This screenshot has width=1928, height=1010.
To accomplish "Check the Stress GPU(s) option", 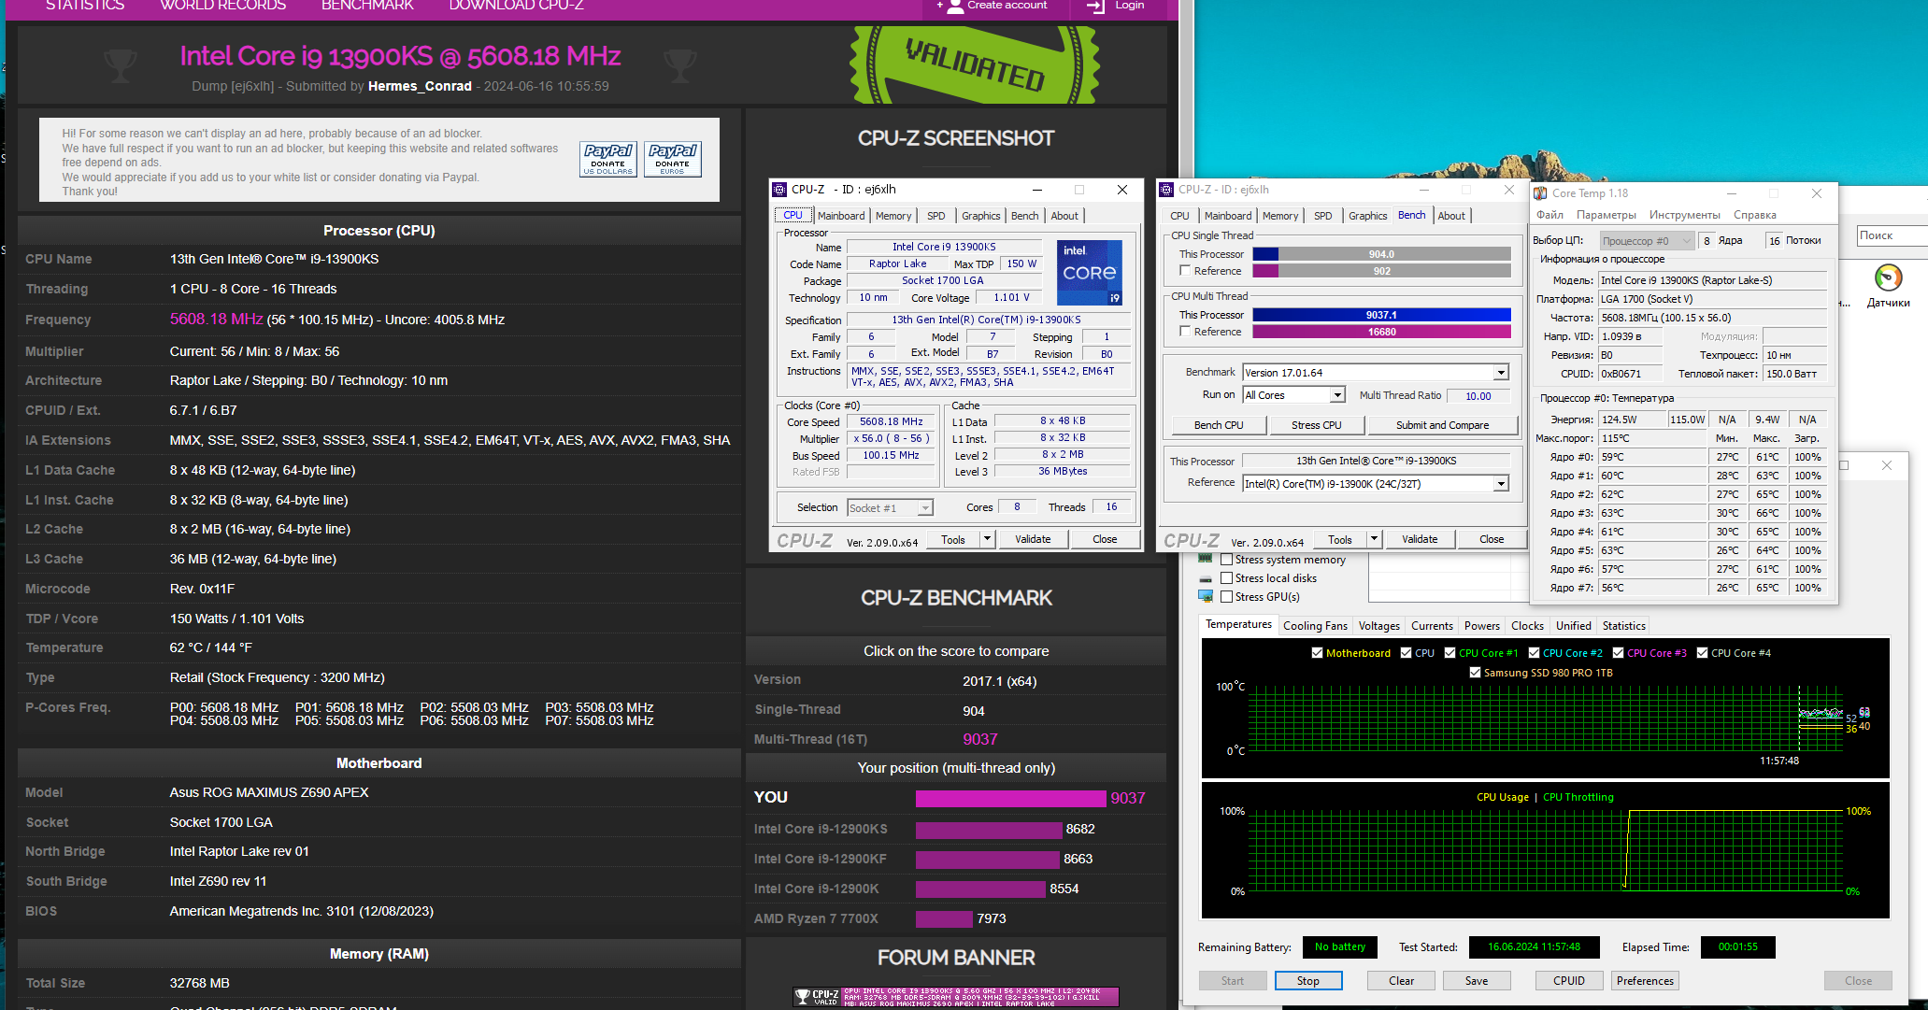I will (x=1226, y=597).
